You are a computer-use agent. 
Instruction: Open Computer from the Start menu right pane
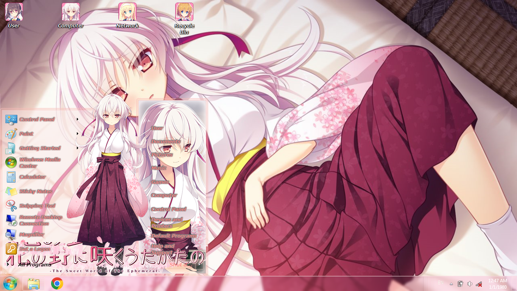tap(164, 195)
